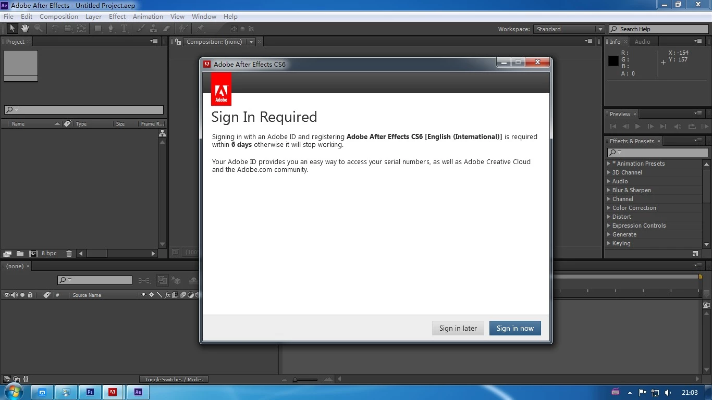Toggle the audio speaker column switch
Screen dimensions: 712x400
14,295
